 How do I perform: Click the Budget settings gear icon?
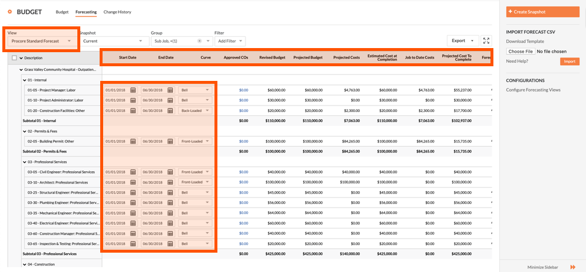click(x=10, y=12)
